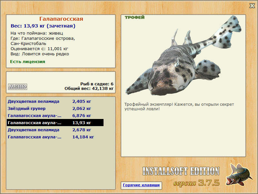Screen dimensions: 258x194
Task: Select the Двухцветная пеламида weighing 2,678 кг
Action: 55,130
